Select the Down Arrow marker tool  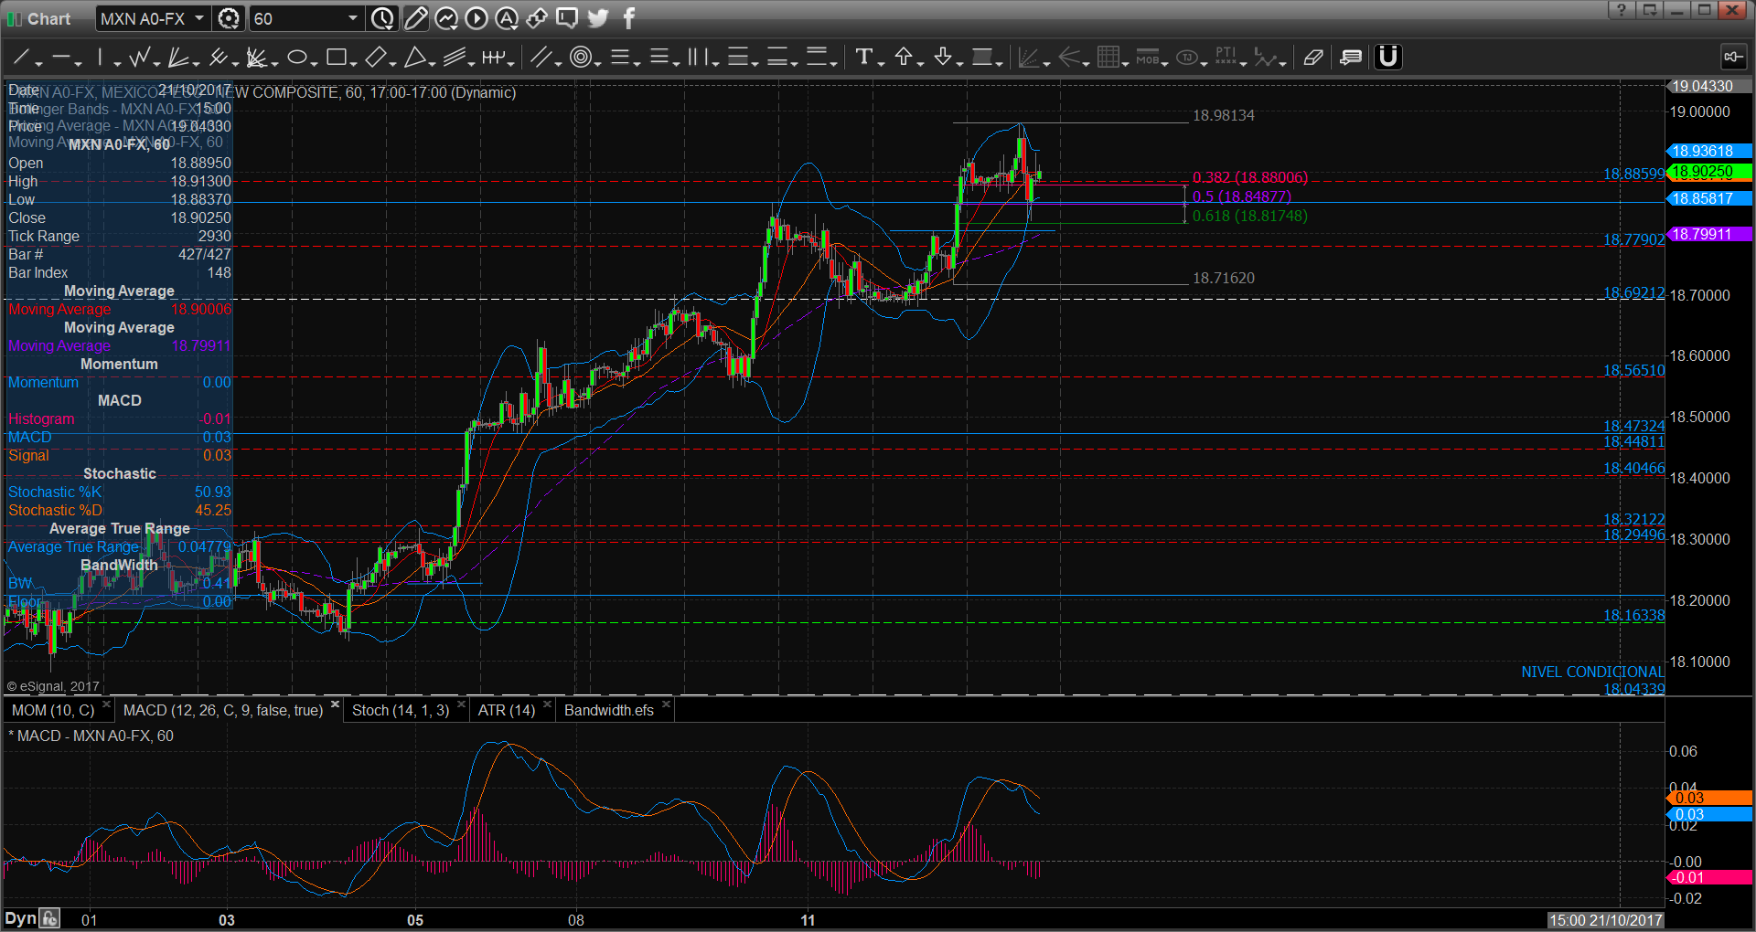click(943, 58)
